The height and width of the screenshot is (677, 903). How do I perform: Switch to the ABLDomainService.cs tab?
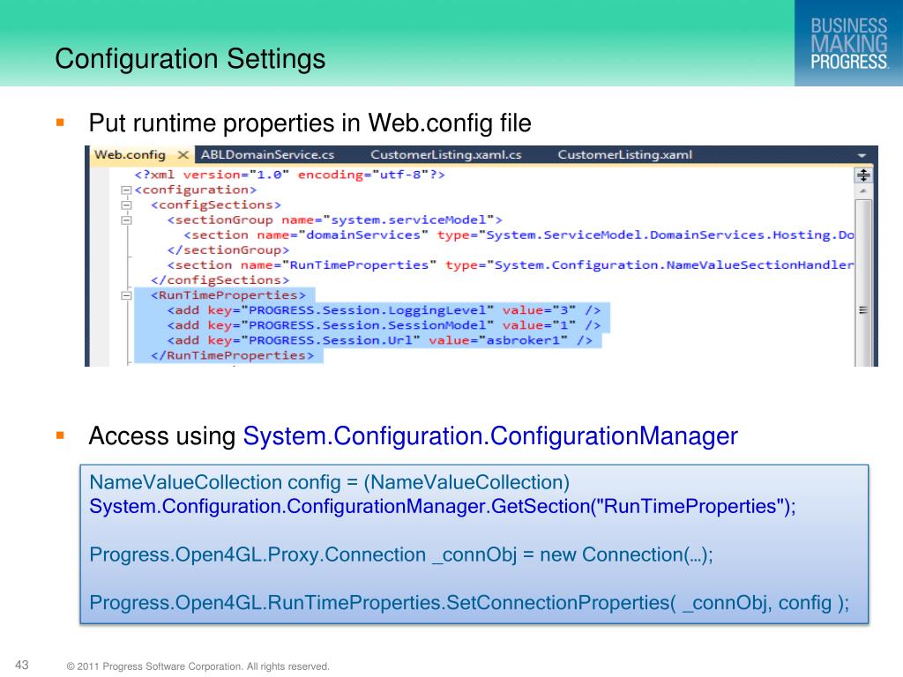click(267, 155)
